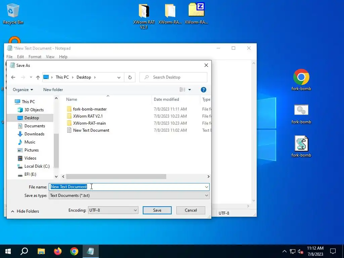This screenshot has height=258, width=344.
Task: Open notification center icon
Action: [x=333, y=251]
